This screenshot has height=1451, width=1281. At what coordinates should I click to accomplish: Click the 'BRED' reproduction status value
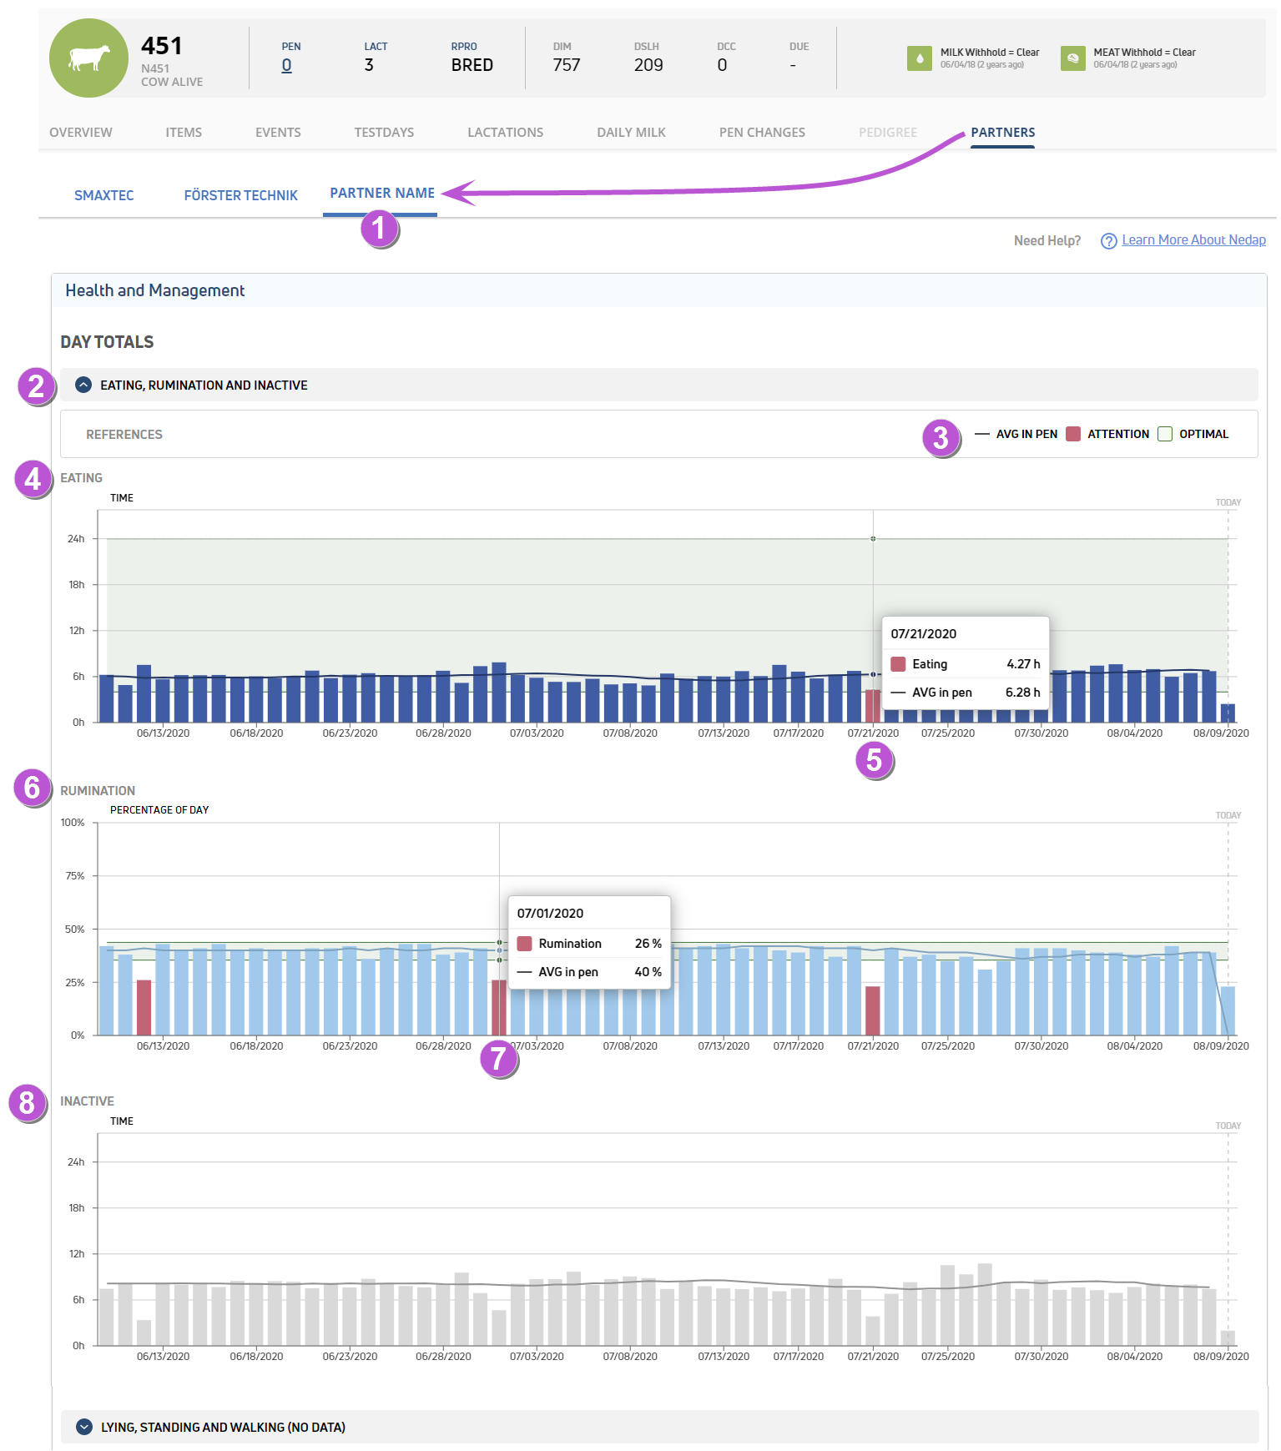[x=472, y=65]
